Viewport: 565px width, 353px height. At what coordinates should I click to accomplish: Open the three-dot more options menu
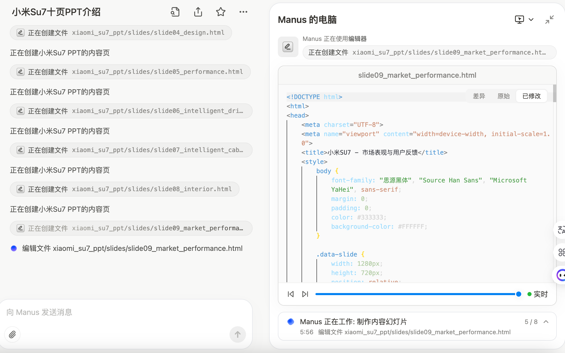tap(243, 12)
